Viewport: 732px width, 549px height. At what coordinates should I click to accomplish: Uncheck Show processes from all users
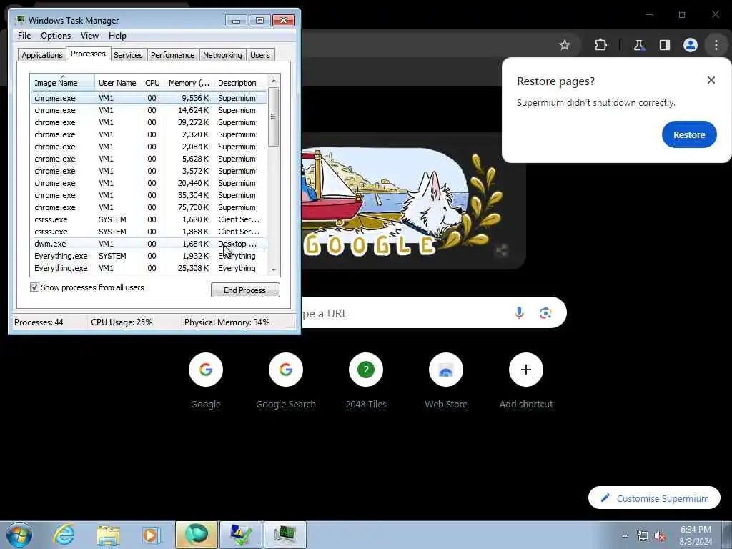34,287
